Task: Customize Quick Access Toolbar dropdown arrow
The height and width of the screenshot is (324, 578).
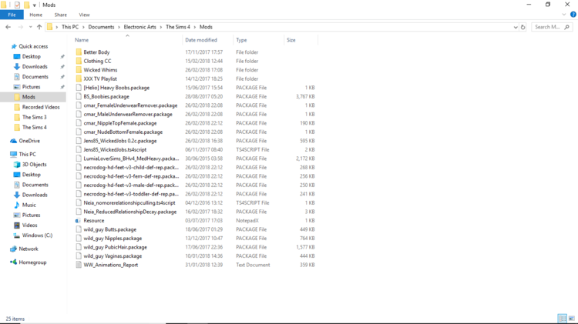Action: 34,5
